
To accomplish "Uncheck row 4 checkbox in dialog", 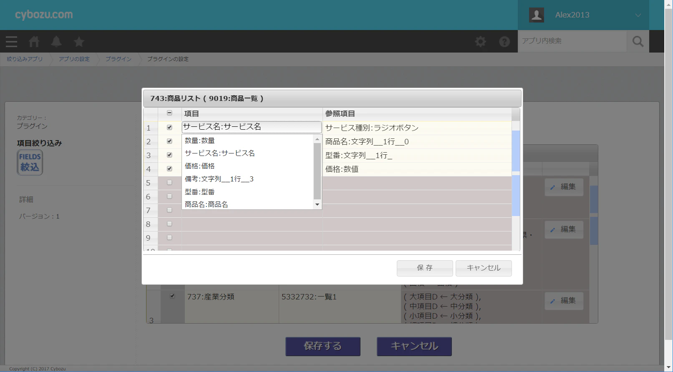I will click(x=169, y=169).
